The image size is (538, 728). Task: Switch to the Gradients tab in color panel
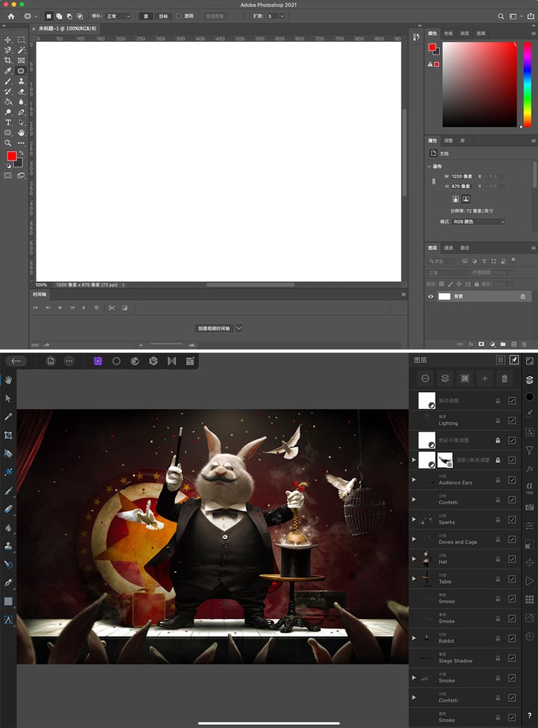coord(465,34)
